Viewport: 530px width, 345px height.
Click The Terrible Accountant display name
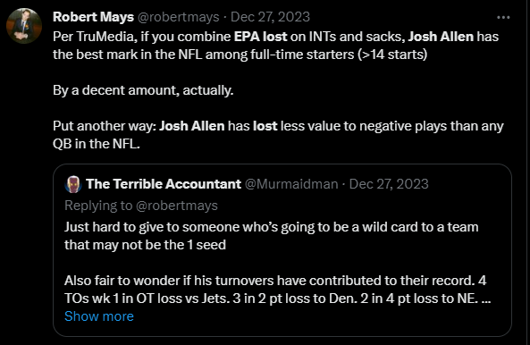tap(164, 184)
